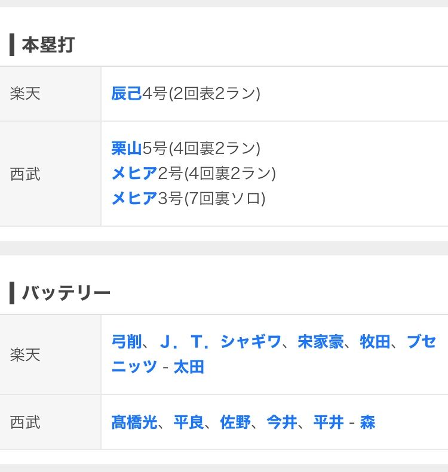
Task: Tap the 牧田 pitcher link
Action: pos(375,342)
